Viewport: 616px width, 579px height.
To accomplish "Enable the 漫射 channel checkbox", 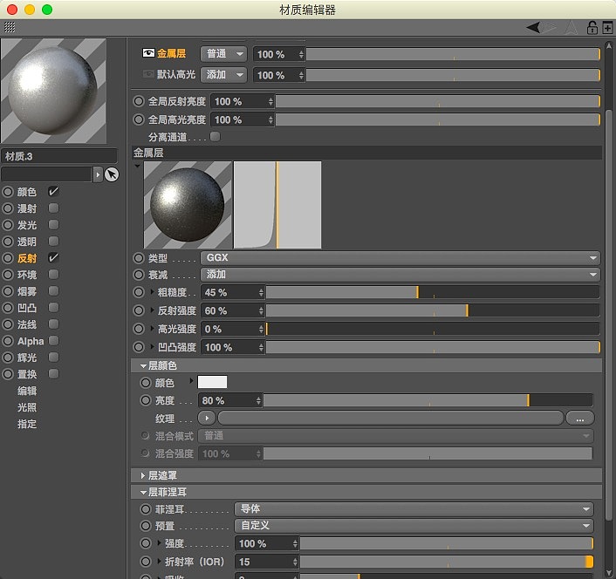I will point(53,208).
